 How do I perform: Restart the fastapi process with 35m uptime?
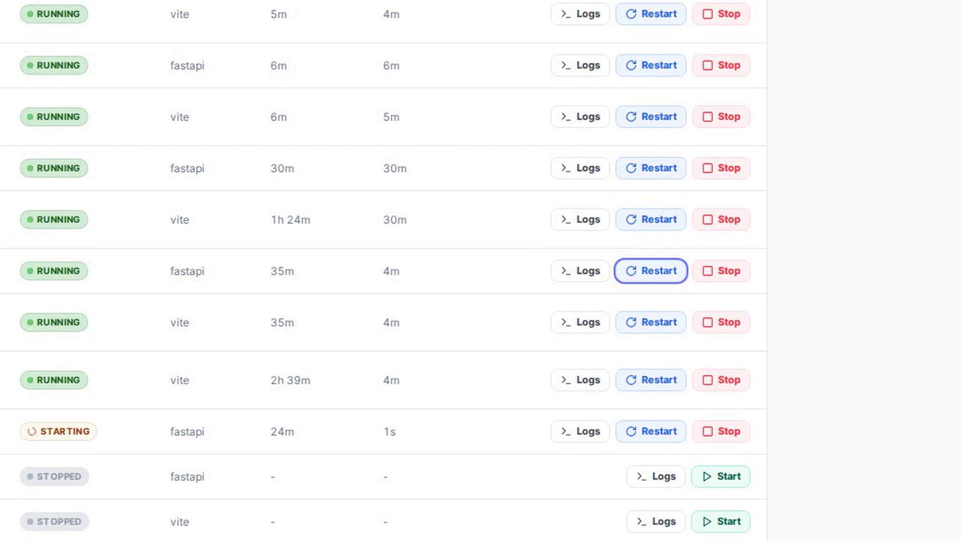coord(651,271)
